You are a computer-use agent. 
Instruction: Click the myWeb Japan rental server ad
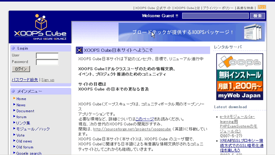pyautogui.click(x=240, y=77)
